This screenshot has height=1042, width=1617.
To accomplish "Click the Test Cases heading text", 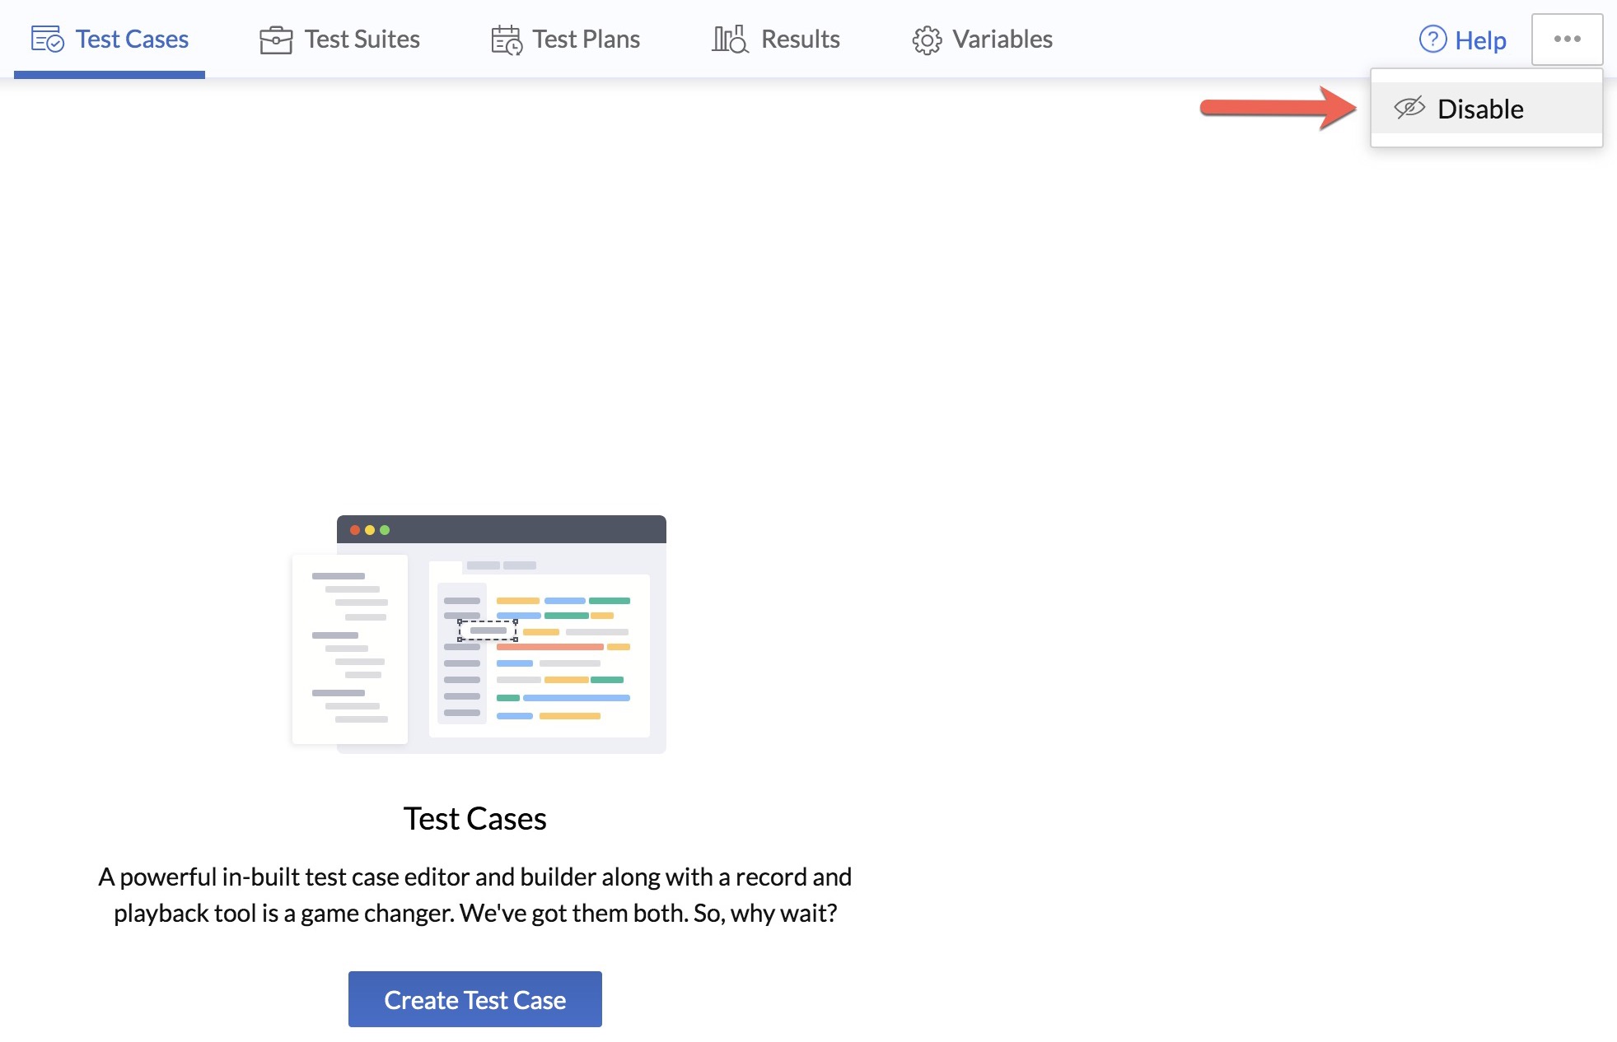I will (x=474, y=819).
